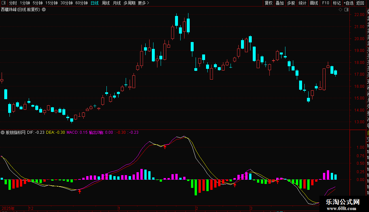This screenshot has height=212, width=369.
Task: Click the DIF: -0.23 value
Action: [36, 132]
